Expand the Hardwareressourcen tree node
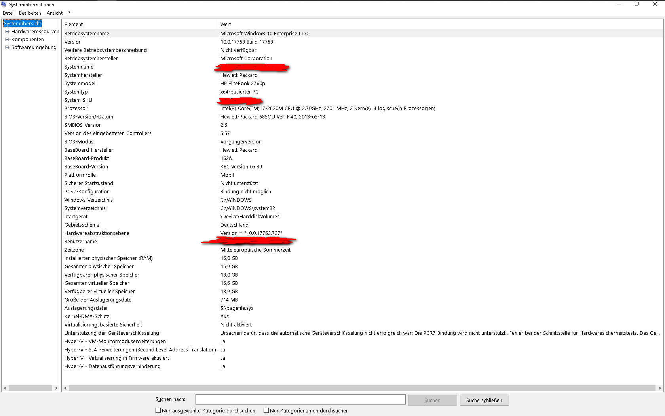The height and width of the screenshot is (416, 665). [7, 32]
